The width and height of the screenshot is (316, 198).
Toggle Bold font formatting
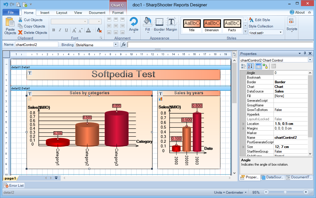click(x=54, y=30)
